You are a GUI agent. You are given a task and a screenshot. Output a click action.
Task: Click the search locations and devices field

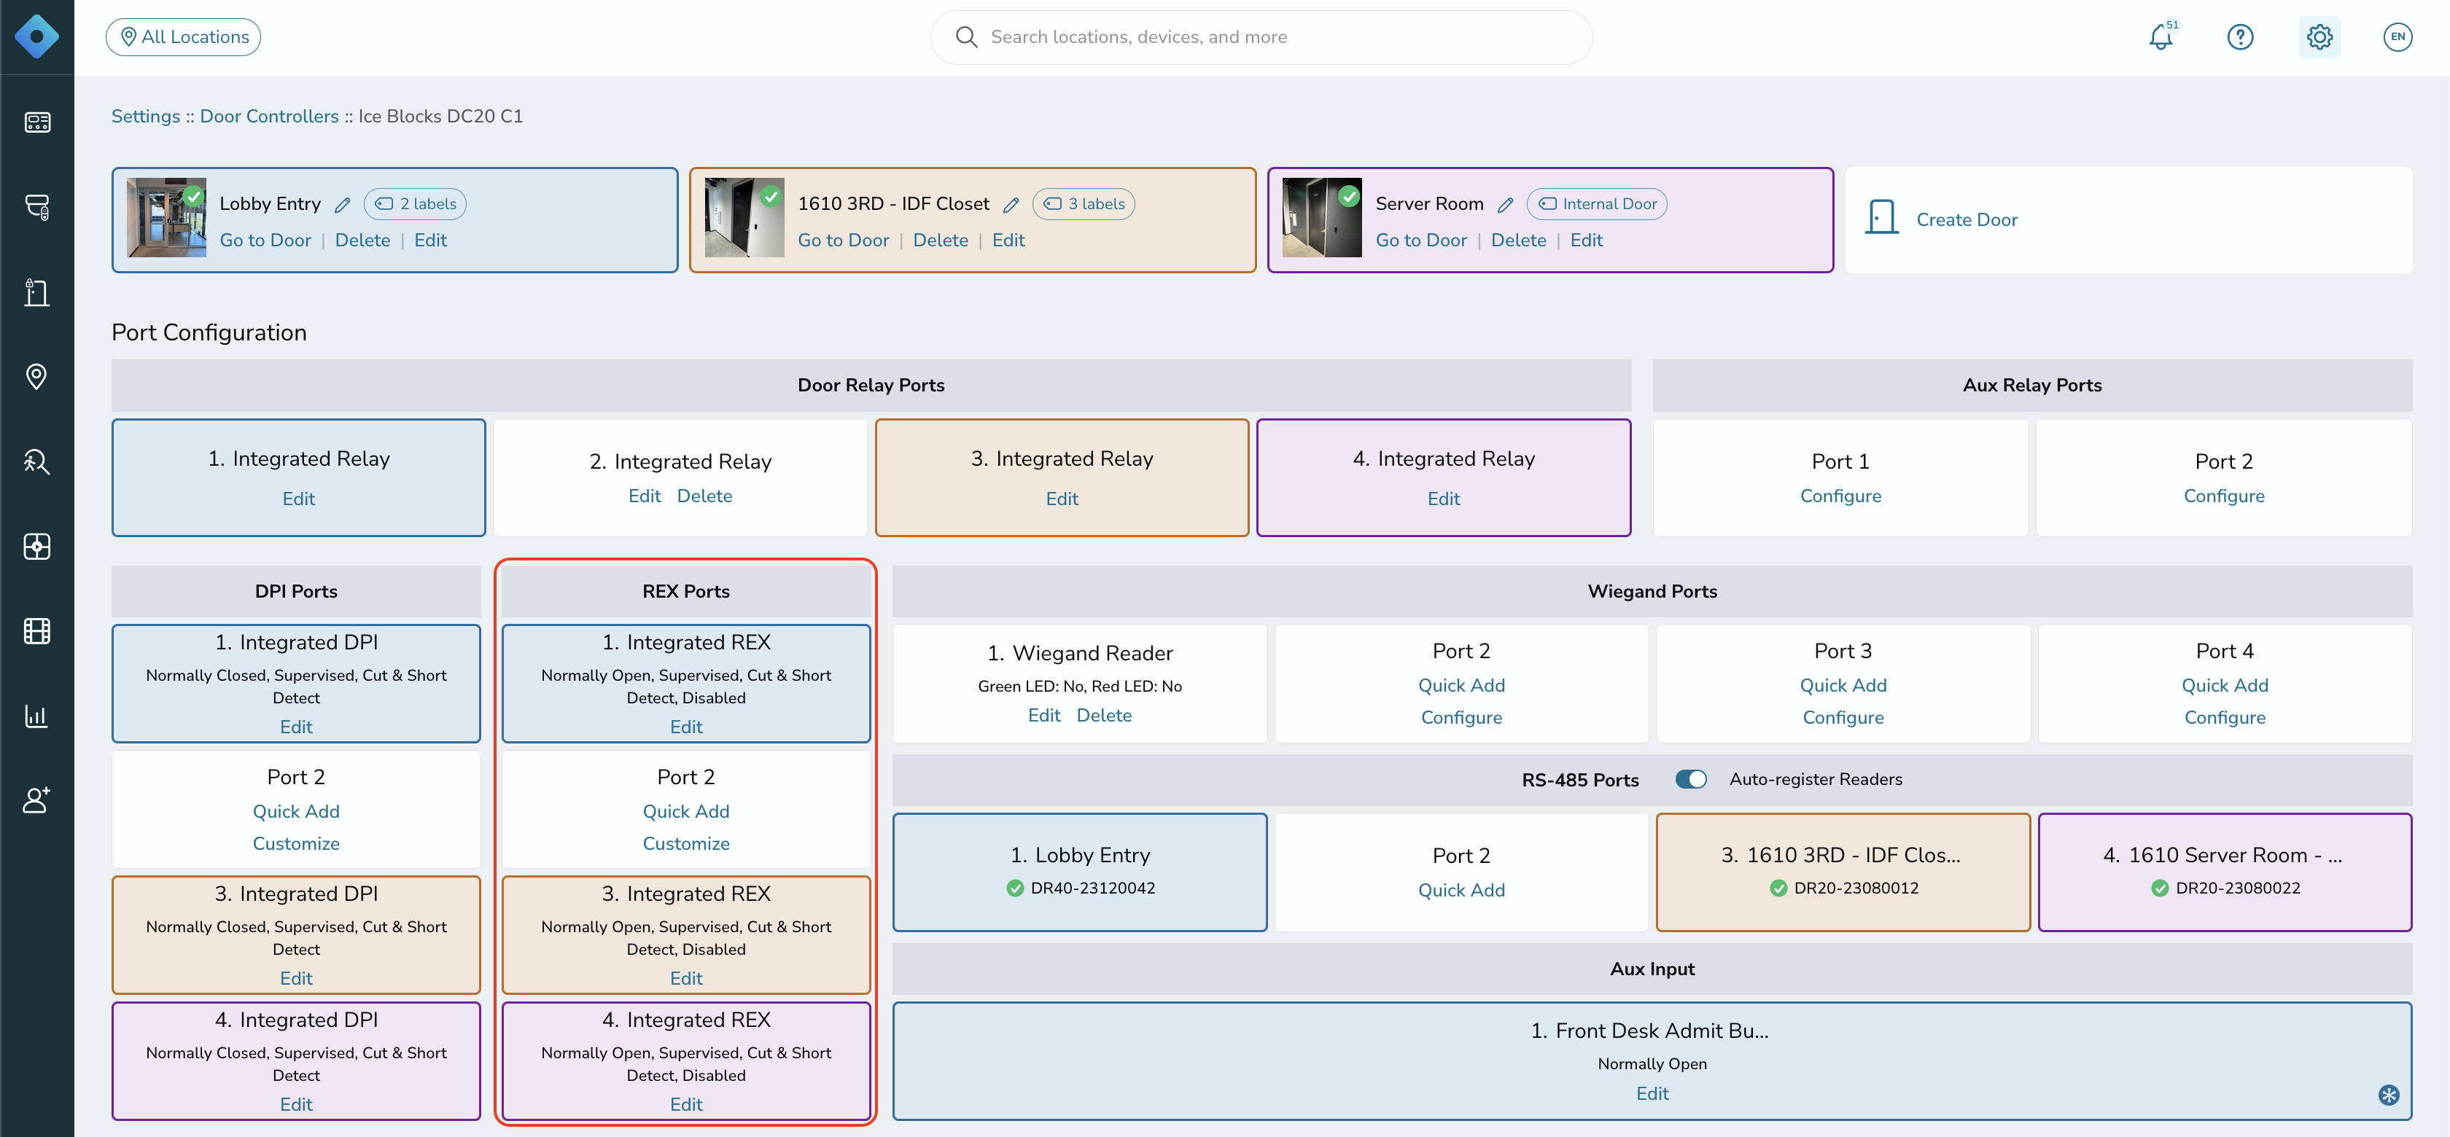tap(1261, 37)
